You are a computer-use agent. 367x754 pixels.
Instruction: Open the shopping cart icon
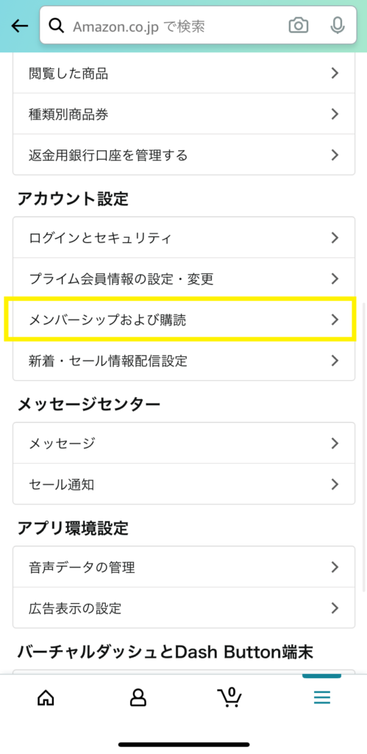[x=229, y=696]
